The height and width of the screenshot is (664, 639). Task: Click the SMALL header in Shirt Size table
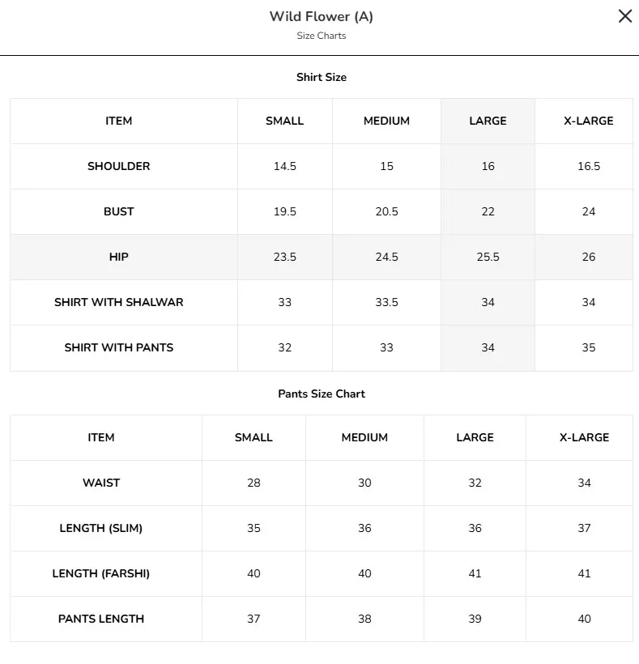(x=284, y=121)
